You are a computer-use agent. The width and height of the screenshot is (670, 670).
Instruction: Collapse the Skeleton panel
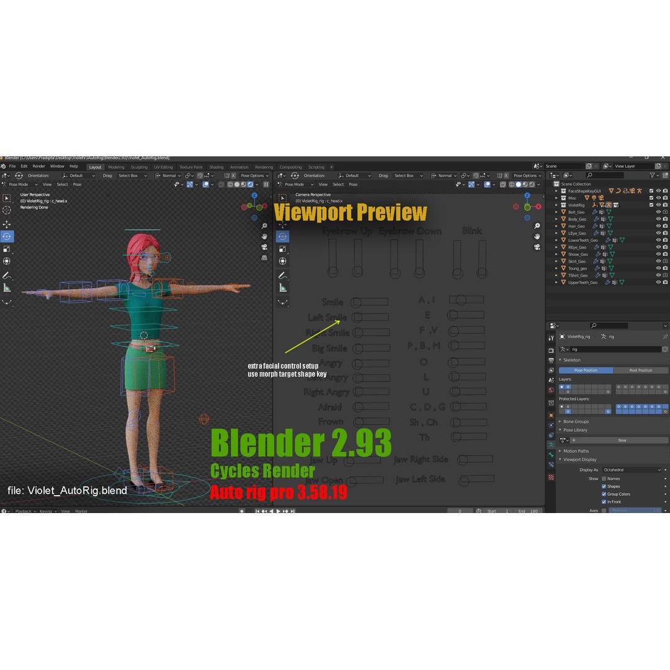[572, 360]
